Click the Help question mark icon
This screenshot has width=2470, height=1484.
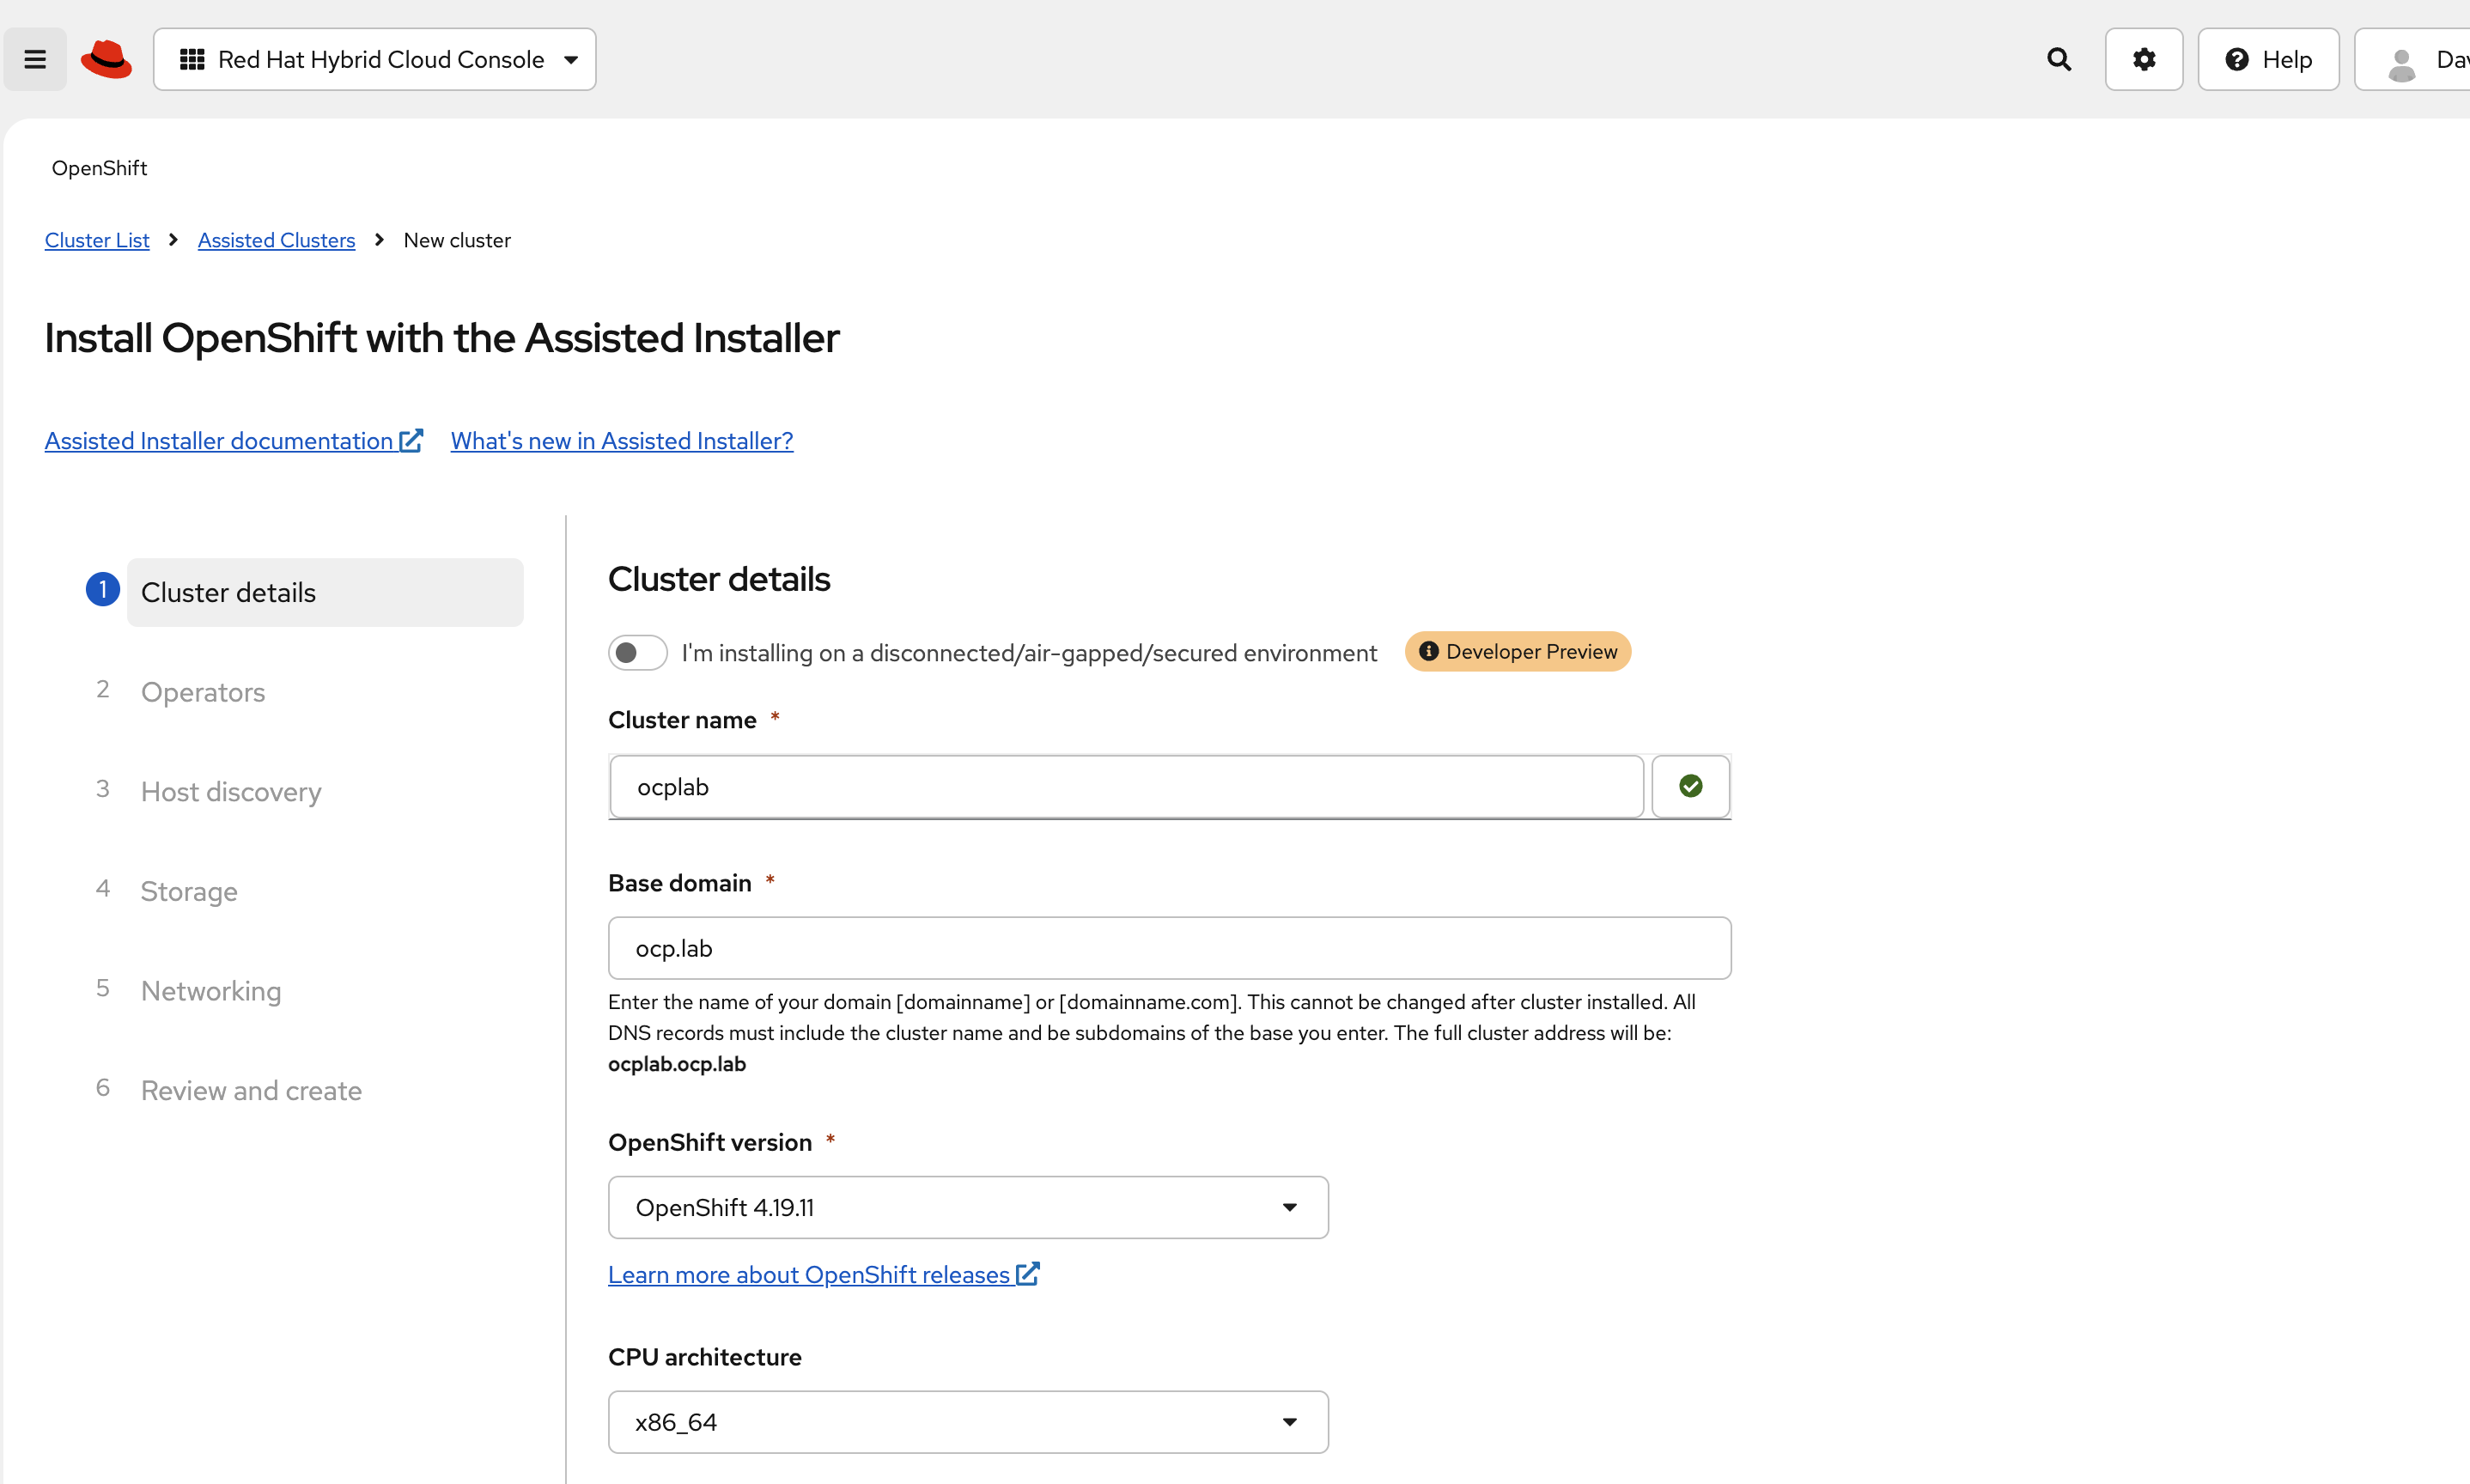pyautogui.click(x=2237, y=59)
